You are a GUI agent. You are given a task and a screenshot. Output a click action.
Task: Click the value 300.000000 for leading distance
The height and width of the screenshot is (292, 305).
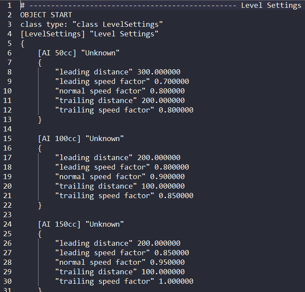click(158, 72)
